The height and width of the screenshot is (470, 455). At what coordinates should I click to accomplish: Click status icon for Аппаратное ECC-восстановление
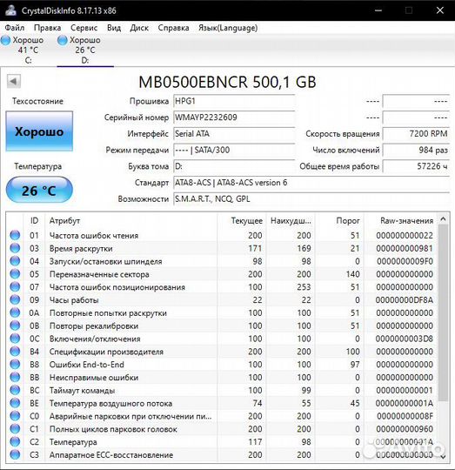[15, 454]
